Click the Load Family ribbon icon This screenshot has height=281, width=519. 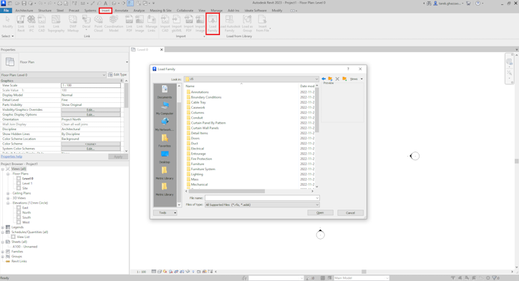click(x=213, y=23)
